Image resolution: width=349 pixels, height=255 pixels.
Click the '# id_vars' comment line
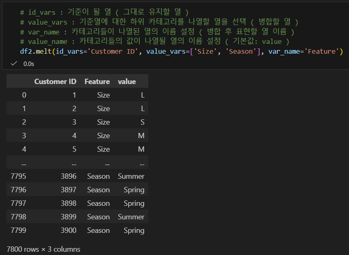tap(104, 12)
